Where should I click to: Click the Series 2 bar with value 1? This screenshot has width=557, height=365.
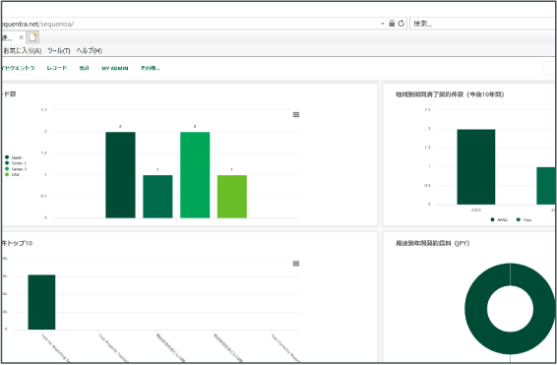click(x=157, y=197)
